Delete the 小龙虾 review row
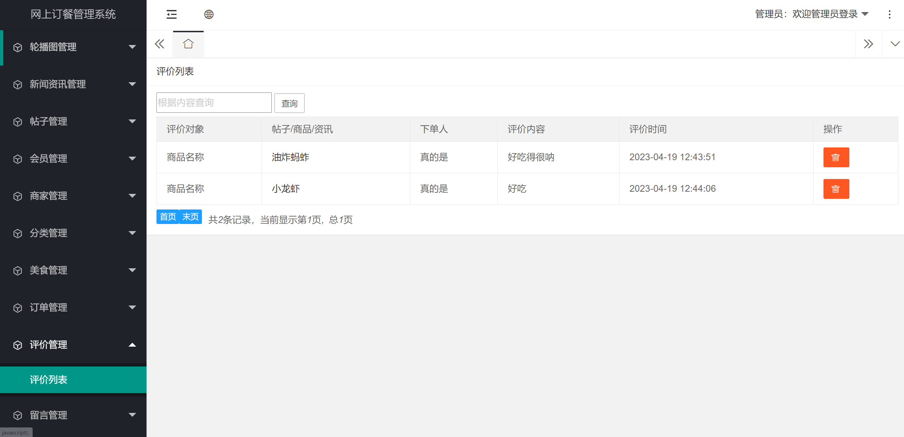The width and height of the screenshot is (904, 437). point(836,189)
